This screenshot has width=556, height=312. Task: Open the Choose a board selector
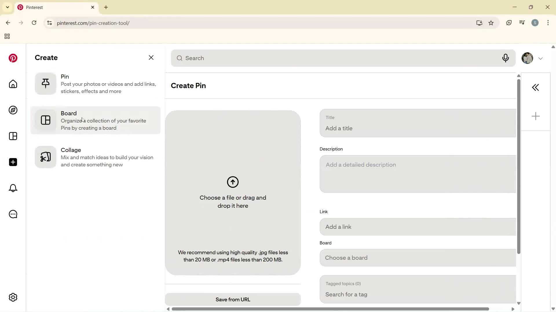417,258
